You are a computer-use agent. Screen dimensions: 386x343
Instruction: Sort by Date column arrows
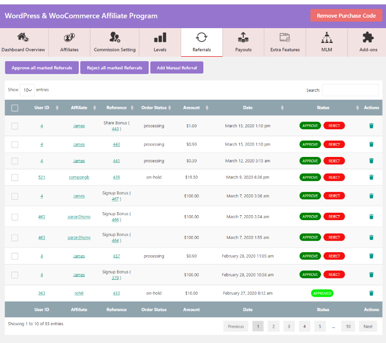[x=282, y=108]
